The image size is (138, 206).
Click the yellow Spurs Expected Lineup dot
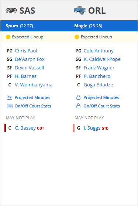coord(8,37)
